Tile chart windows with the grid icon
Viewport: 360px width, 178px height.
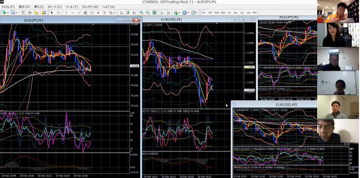coord(154,12)
